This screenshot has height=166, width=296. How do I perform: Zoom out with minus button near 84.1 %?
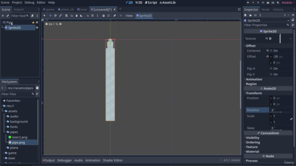tap(46, 24)
